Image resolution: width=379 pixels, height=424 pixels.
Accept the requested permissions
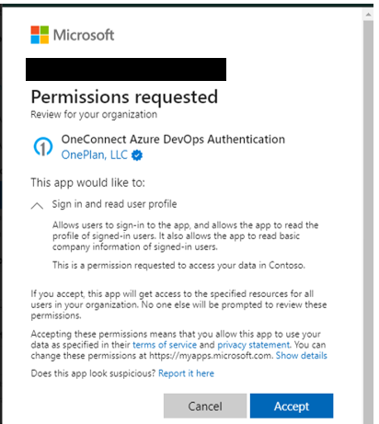click(292, 406)
